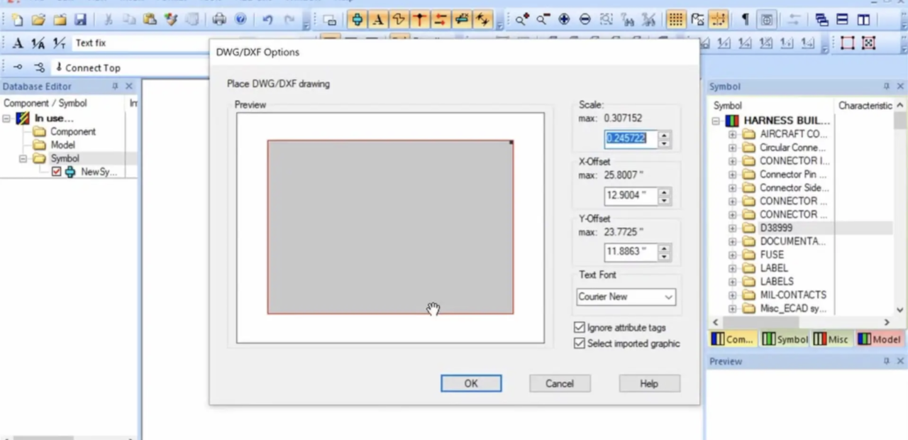Disable Select imported graphic
Image resolution: width=908 pixels, height=440 pixels.
click(580, 343)
